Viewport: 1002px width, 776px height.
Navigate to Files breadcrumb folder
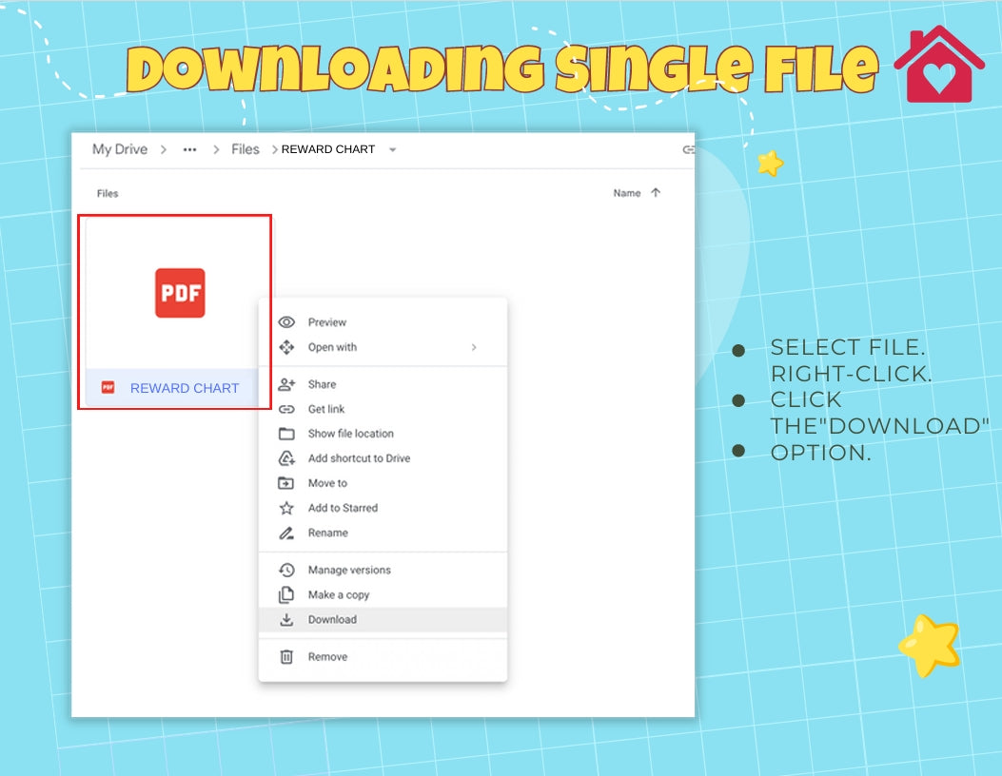click(x=246, y=149)
